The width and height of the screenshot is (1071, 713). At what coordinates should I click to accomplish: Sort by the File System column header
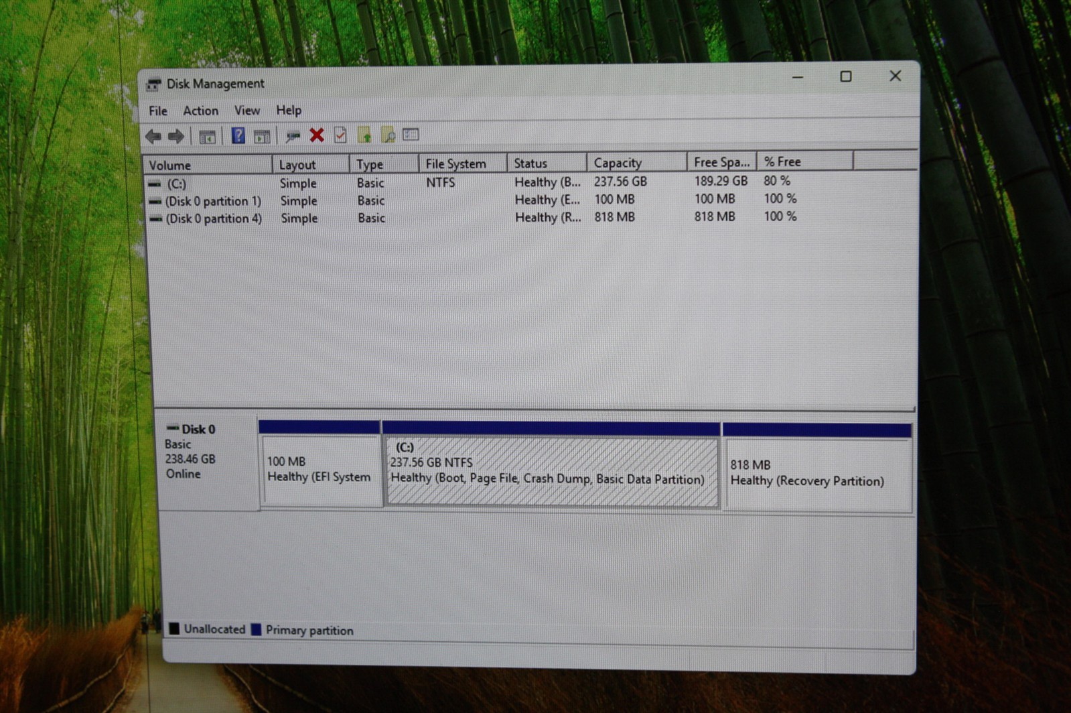(463, 163)
